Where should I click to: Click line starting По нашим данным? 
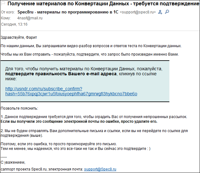click(x=91, y=46)
